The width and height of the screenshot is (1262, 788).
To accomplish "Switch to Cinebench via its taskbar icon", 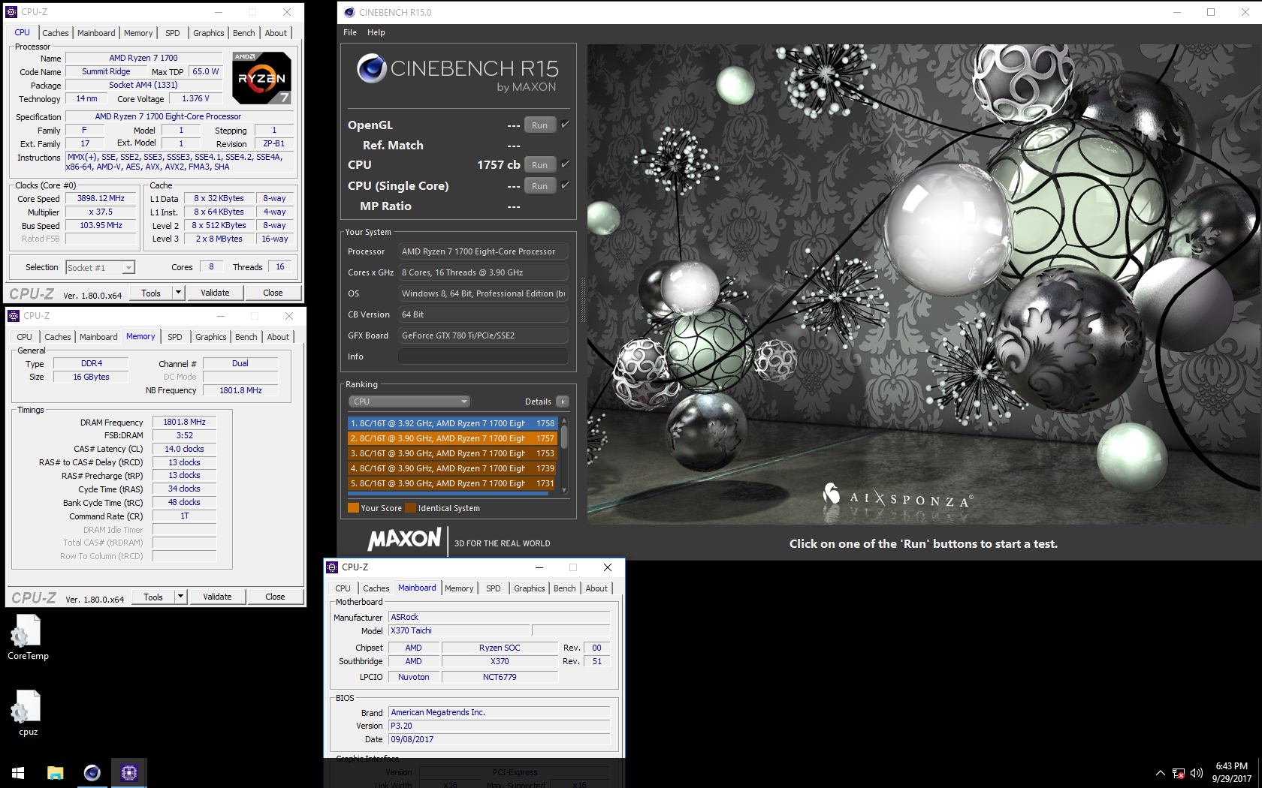I will click(x=92, y=773).
